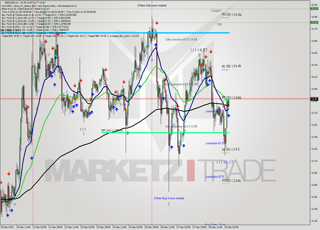Click the '23 Dec 19:00' time label

tap(103, 227)
